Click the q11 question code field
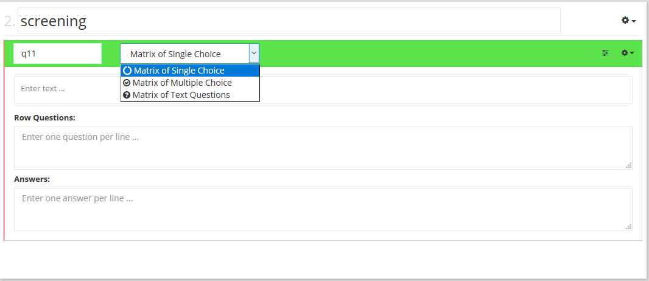Screen dimensions: 649x281 [x=57, y=54]
